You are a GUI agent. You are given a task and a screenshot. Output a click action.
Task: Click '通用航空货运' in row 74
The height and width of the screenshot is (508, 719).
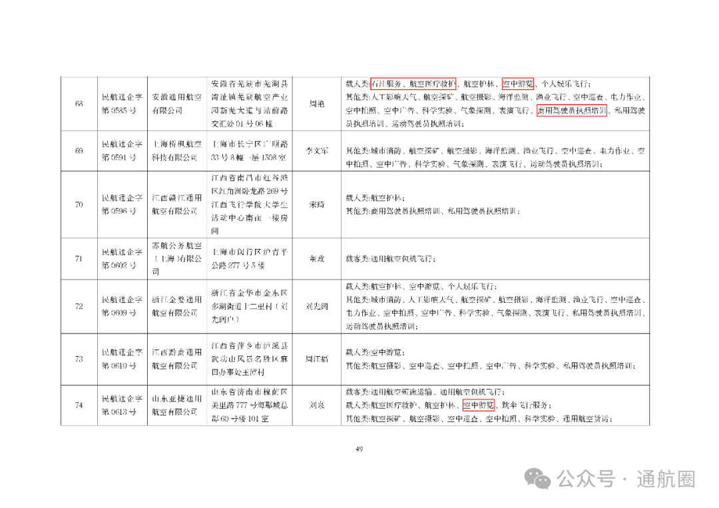coord(586,419)
